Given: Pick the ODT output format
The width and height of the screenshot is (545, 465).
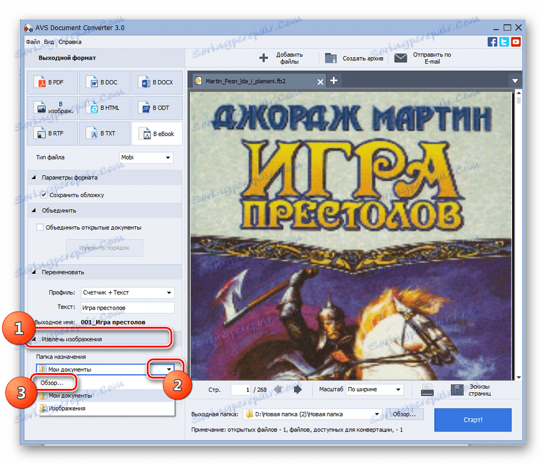Looking at the screenshot, I should click(157, 108).
